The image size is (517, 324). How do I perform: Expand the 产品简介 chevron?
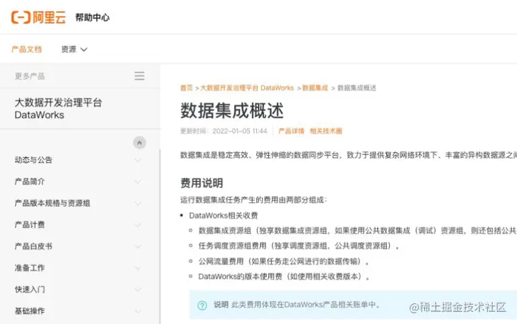coord(138,182)
